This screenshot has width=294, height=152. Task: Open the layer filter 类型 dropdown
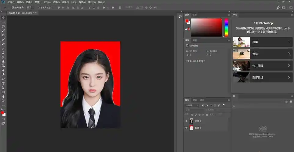(x=192, y=105)
